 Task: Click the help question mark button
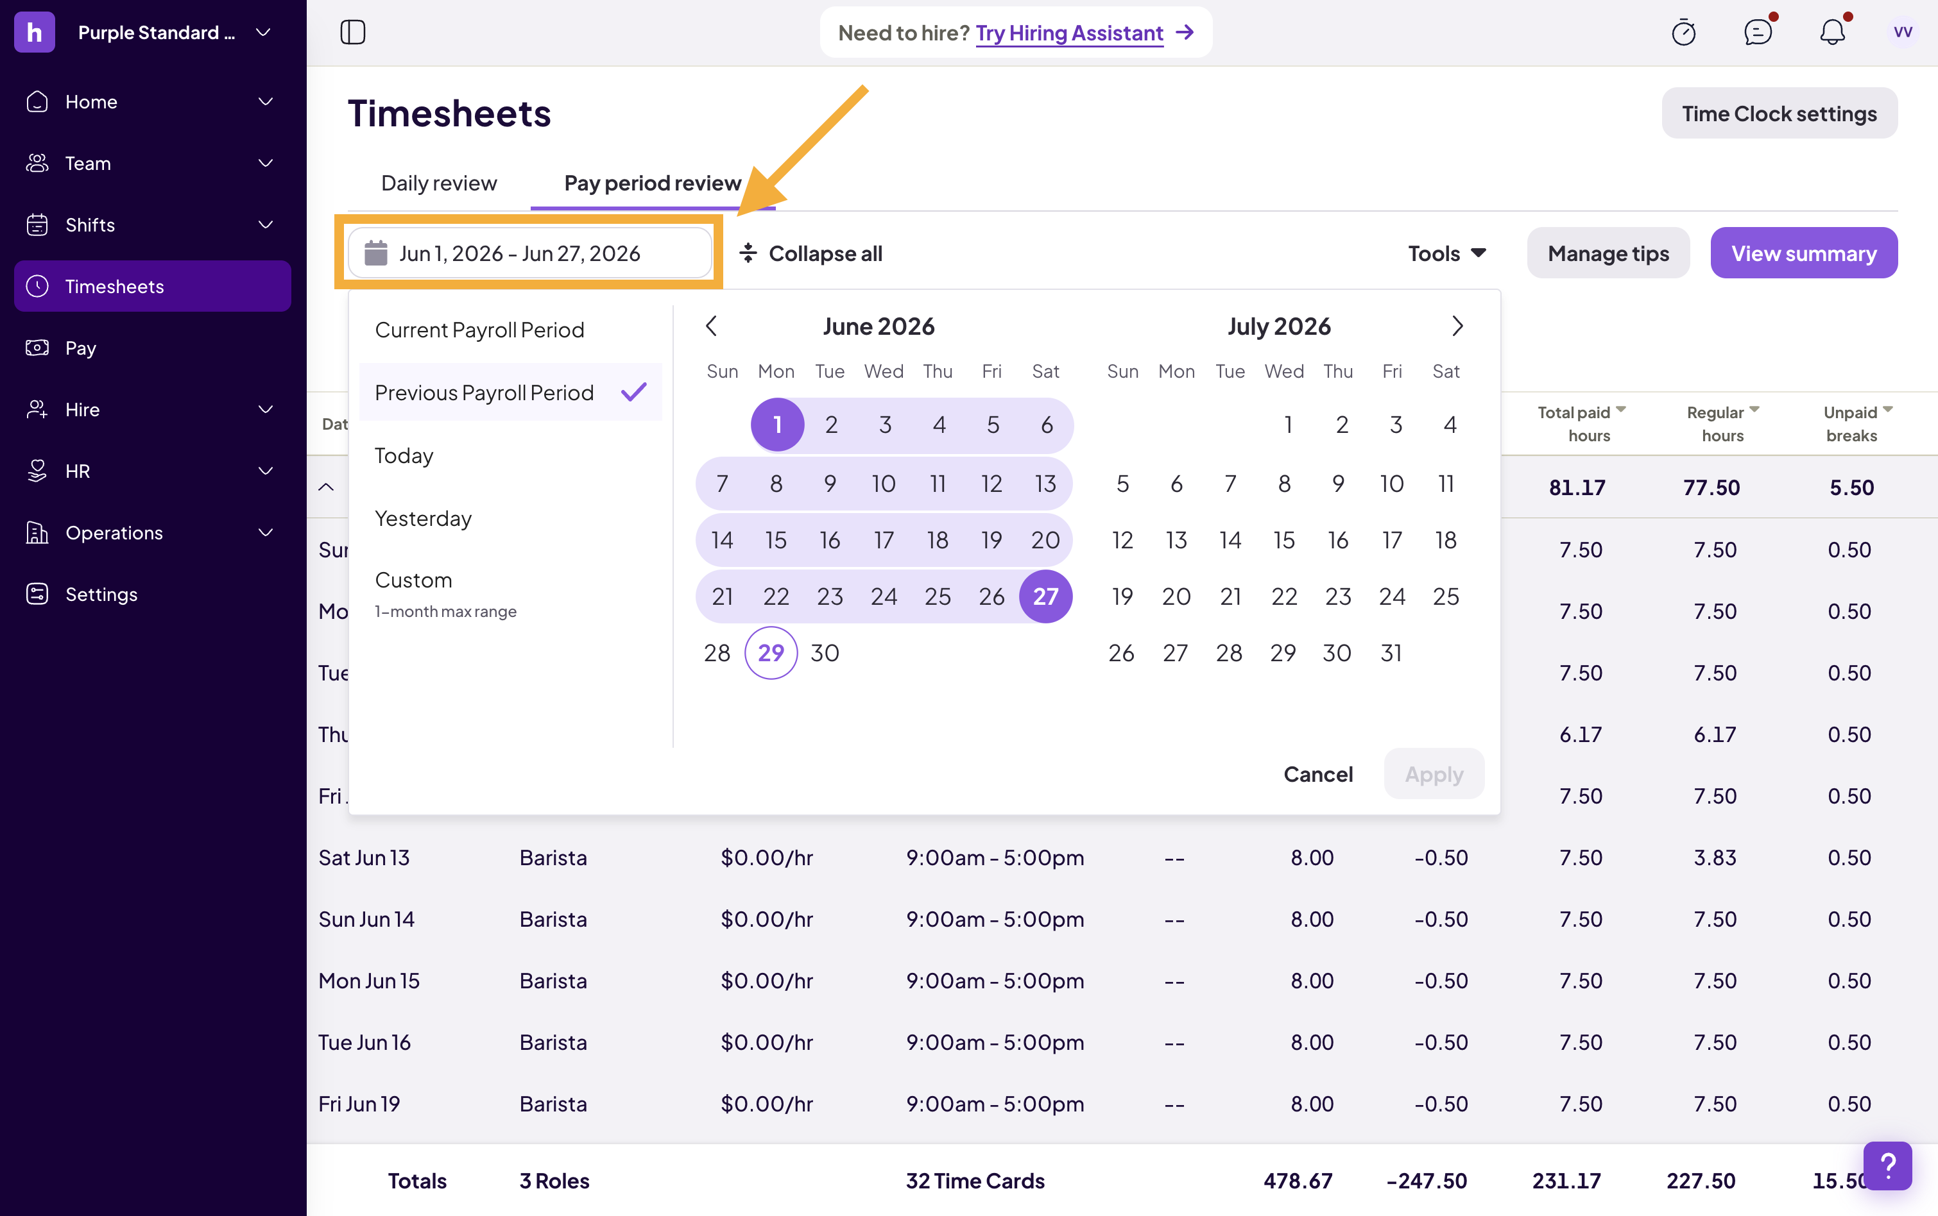(1887, 1165)
